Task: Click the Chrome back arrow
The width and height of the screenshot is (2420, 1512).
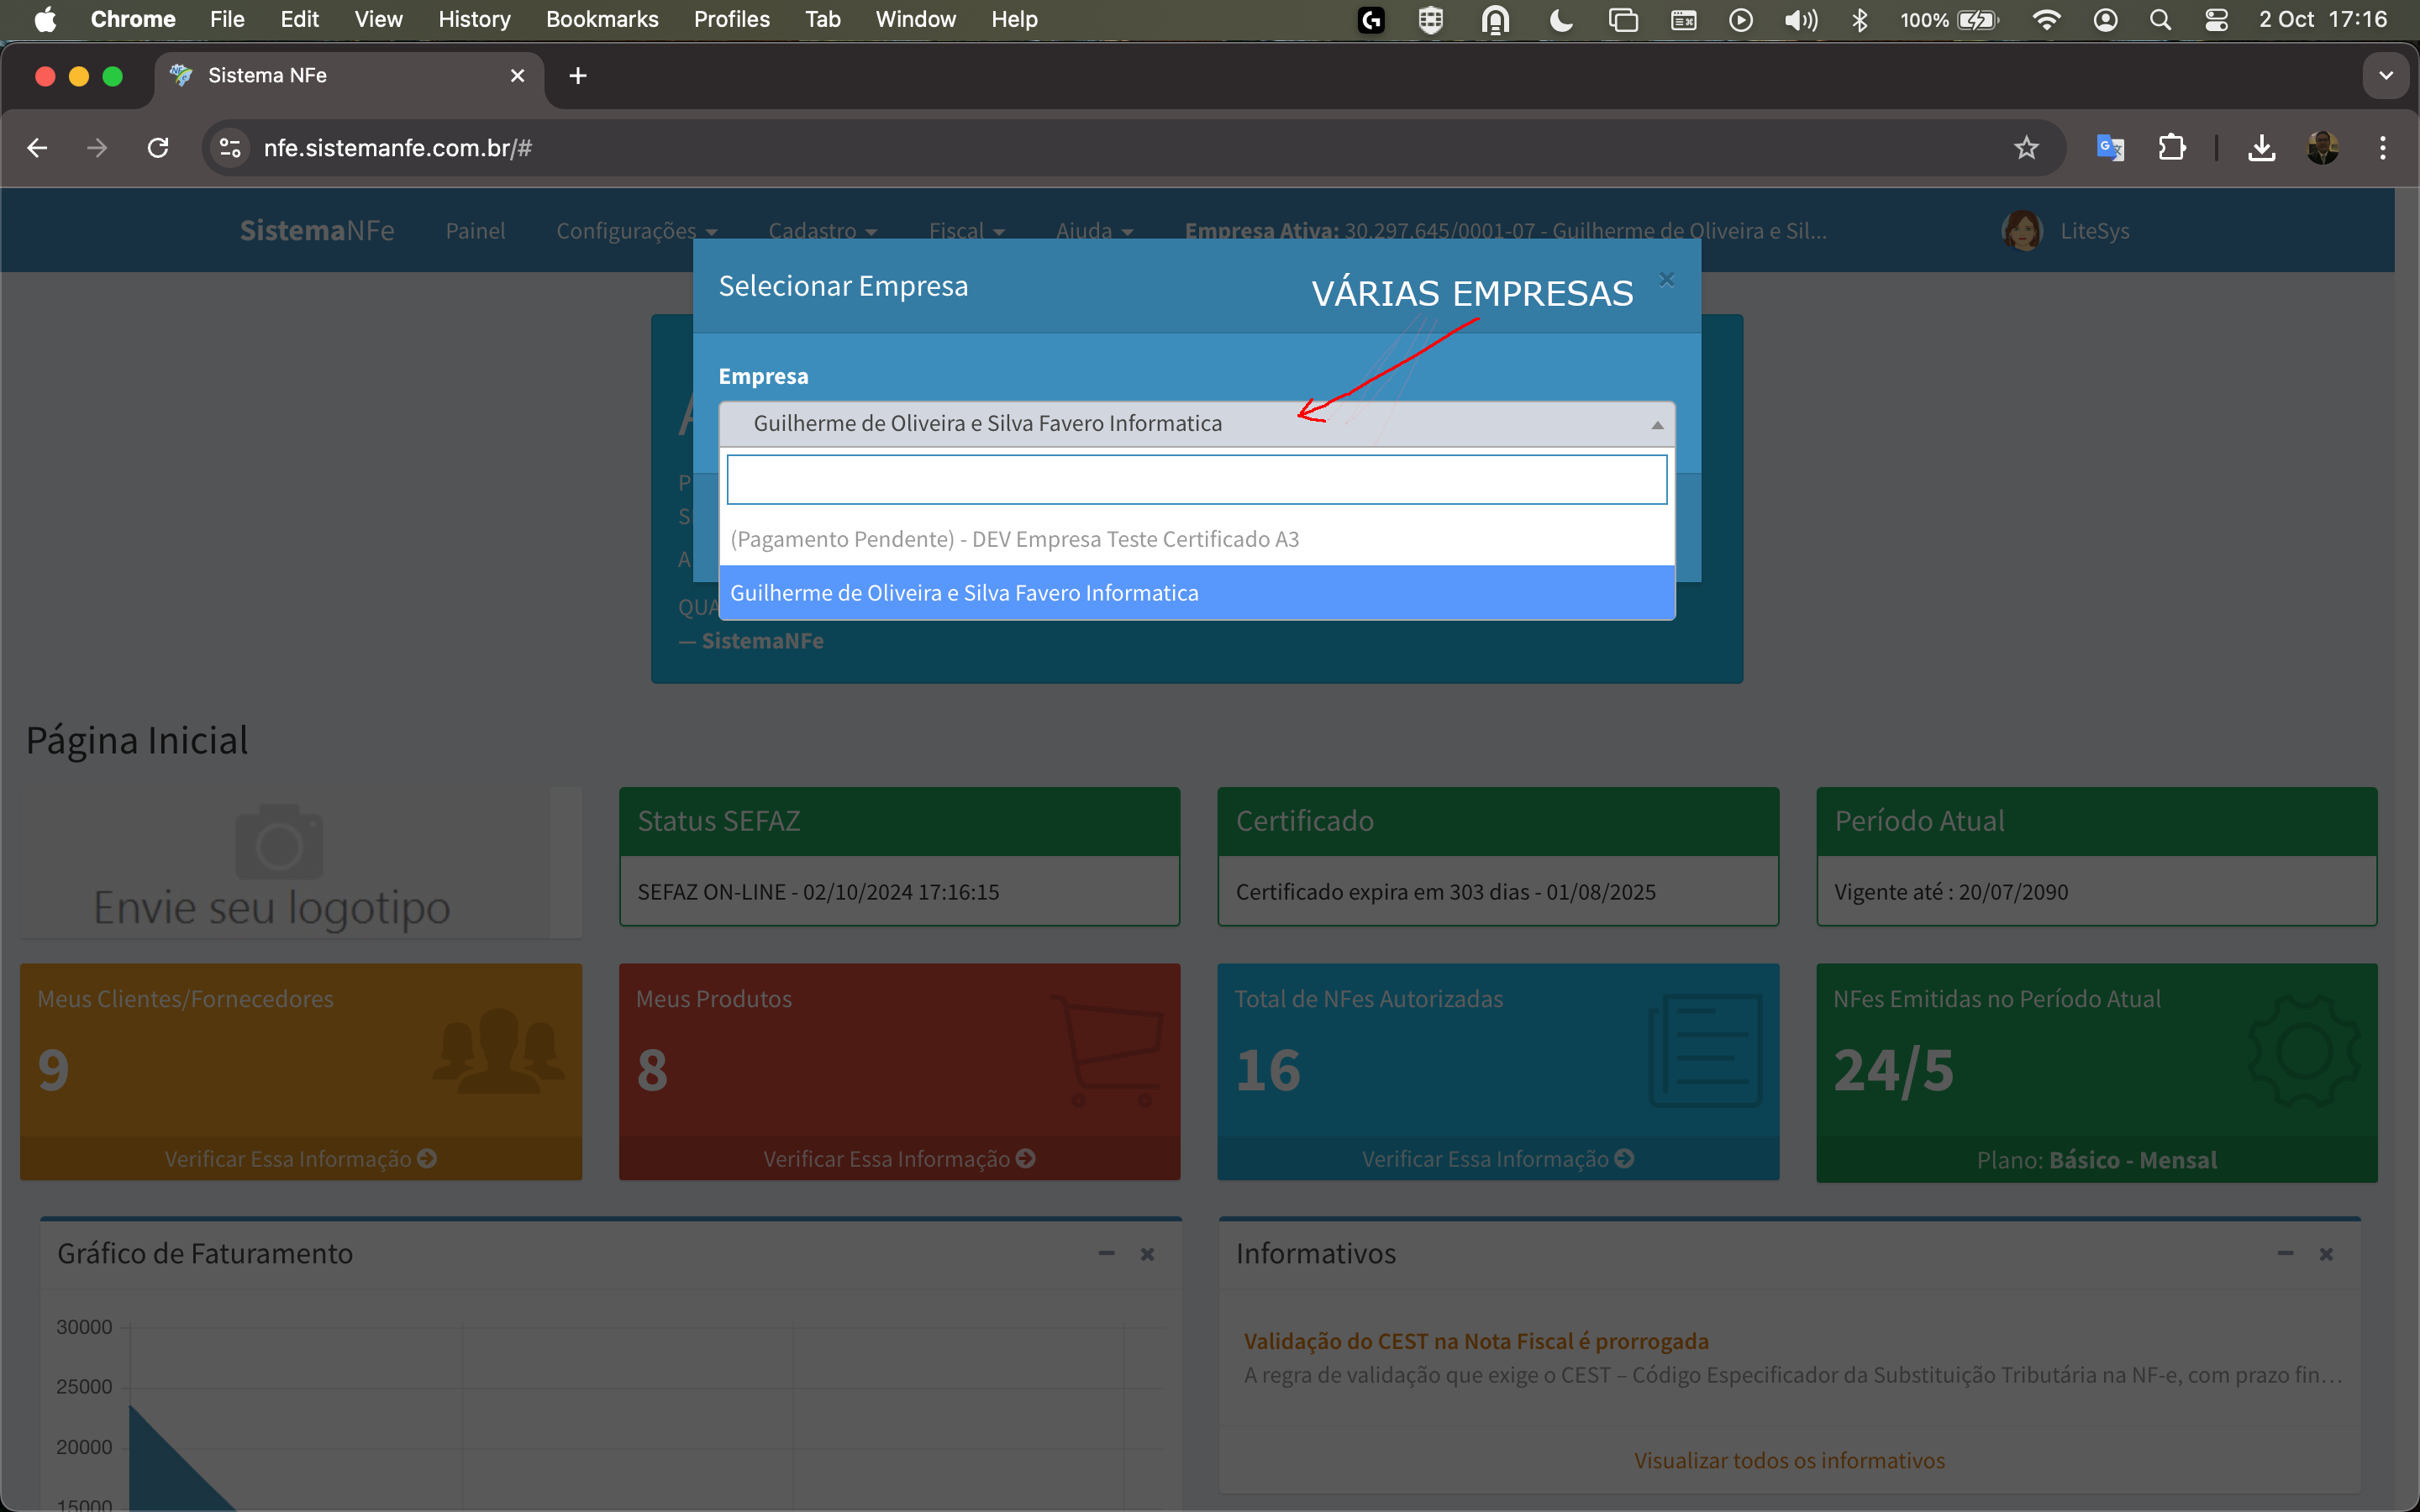Action: point(37,148)
